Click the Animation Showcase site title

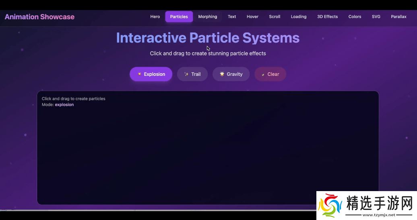pos(39,17)
